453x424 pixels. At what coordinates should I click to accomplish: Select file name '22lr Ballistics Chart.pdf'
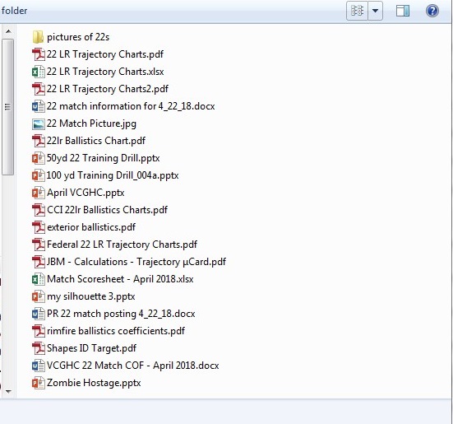coord(96,141)
